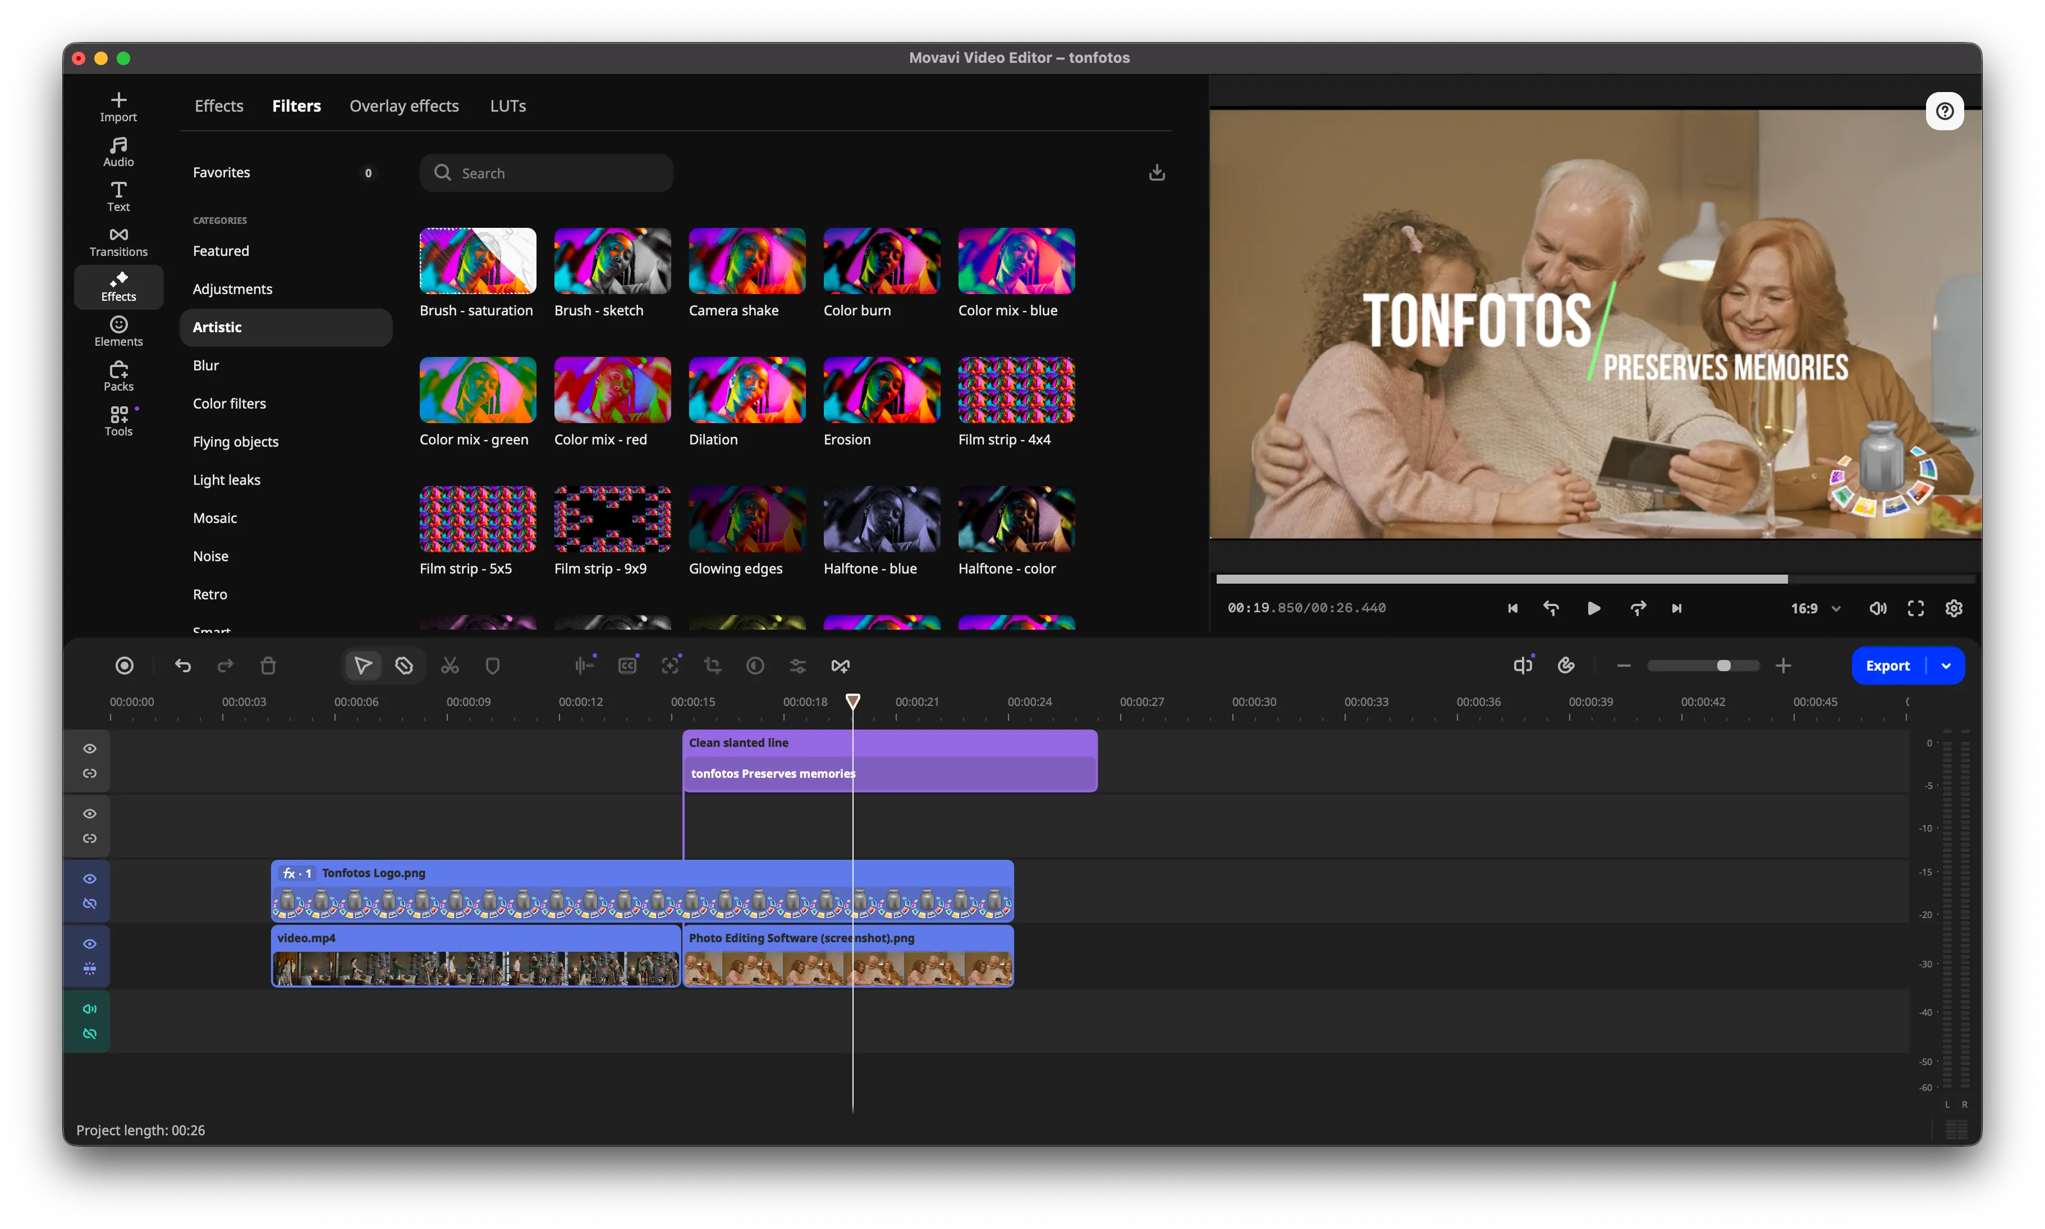Select the Halftone - blue filter thumbnail
The width and height of the screenshot is (2045, 1229).
click(x=882, y=519)
